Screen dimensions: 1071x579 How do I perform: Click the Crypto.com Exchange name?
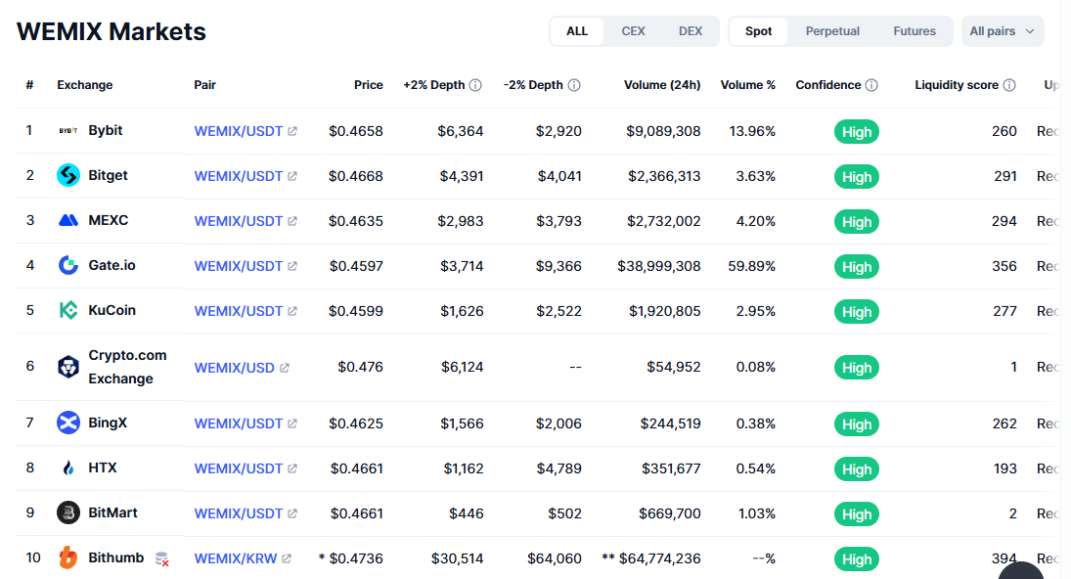coord(127,367)
